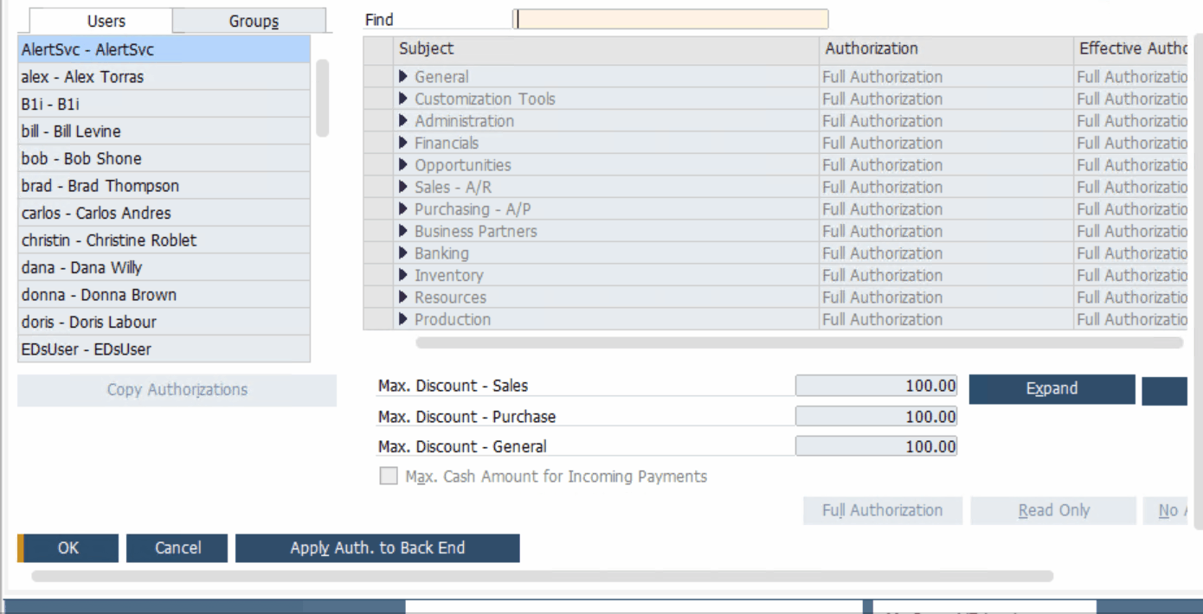Expand the Production section
Screen dimensions: 1203x614
[x=402, y=318]
